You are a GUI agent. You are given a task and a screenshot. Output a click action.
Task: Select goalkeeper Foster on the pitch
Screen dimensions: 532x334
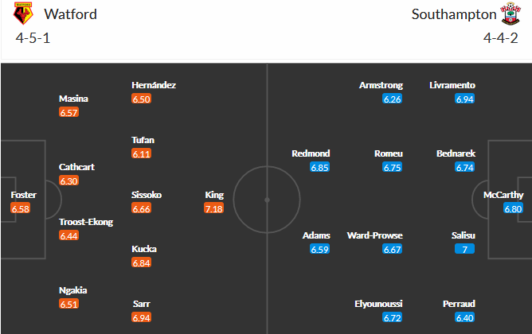pos(24,195)
